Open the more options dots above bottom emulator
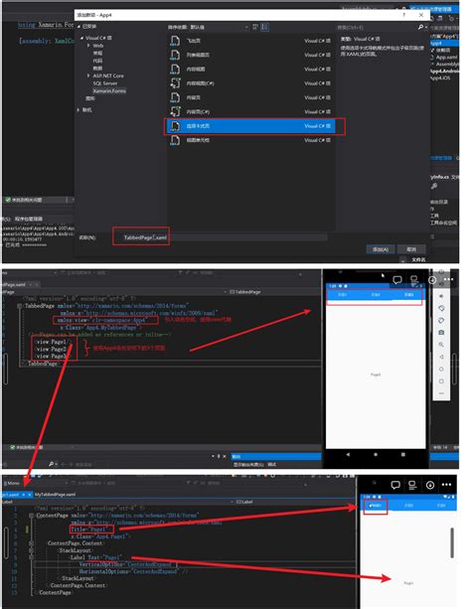Image resolution: width=471 pixels, height=609 pixels. pyautogui.click(x=446, y=485)
